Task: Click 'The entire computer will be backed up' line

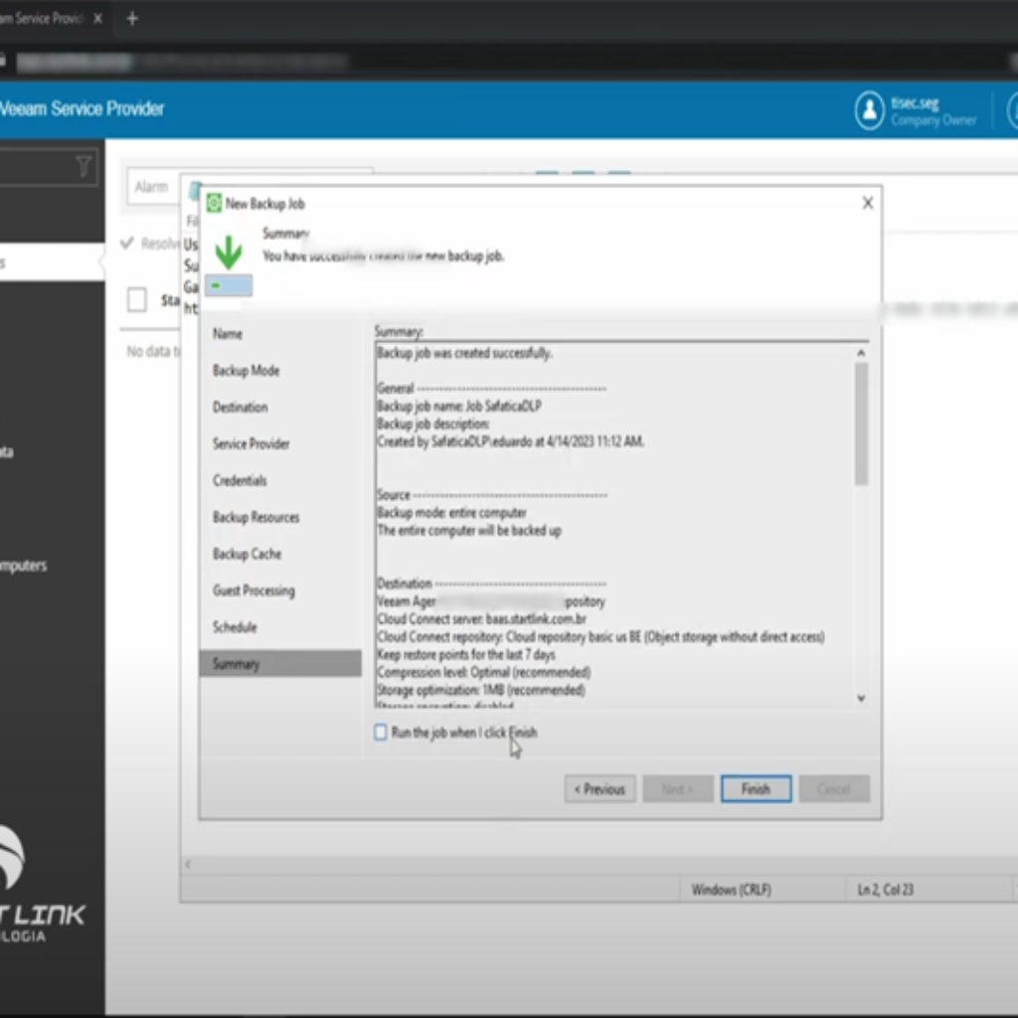Action: [469, 531]
